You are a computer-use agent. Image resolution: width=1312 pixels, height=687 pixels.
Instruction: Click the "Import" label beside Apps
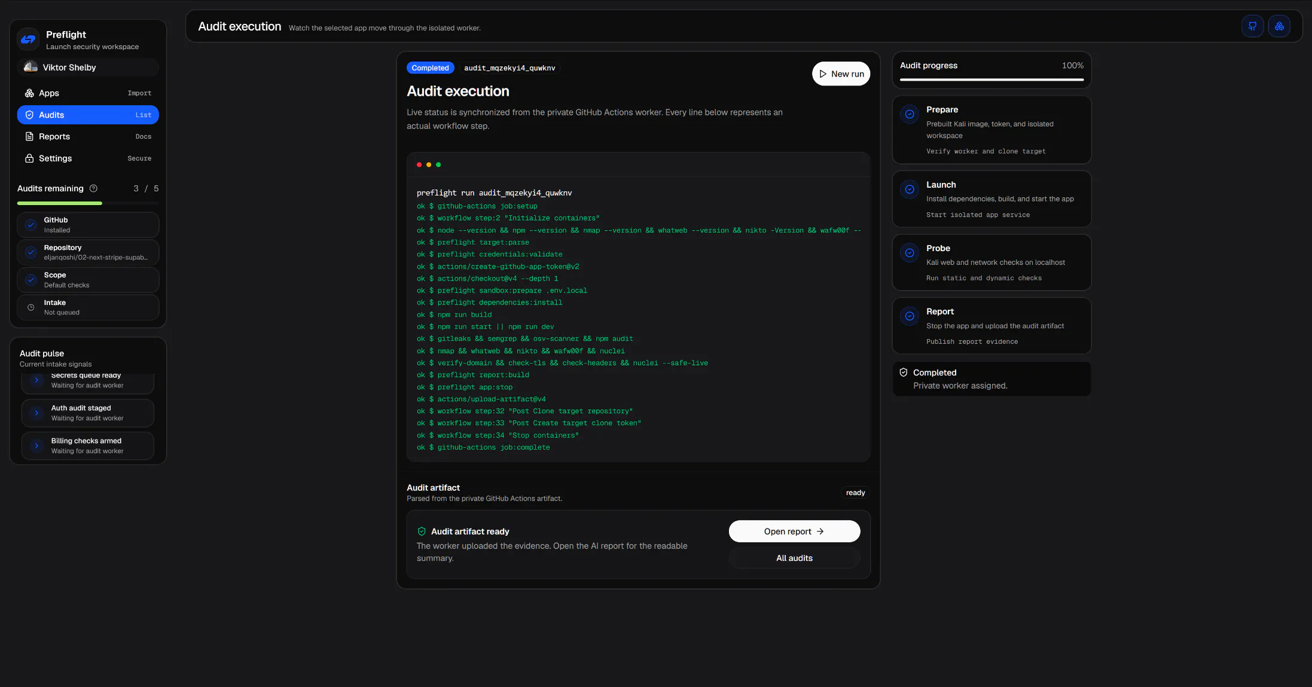[x=139, y=93]
